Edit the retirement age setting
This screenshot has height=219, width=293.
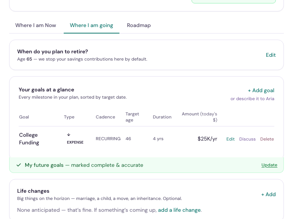coord(270,55)
